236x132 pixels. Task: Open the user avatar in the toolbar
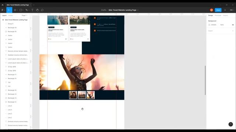tap(211, 10)
